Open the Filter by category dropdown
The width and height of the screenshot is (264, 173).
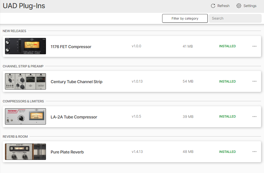click(x=185, y=18)
